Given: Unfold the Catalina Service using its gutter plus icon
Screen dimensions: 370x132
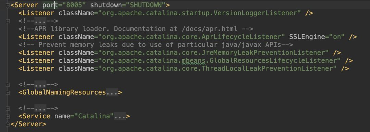Looking at the screenshot, I should coord(8,116).
